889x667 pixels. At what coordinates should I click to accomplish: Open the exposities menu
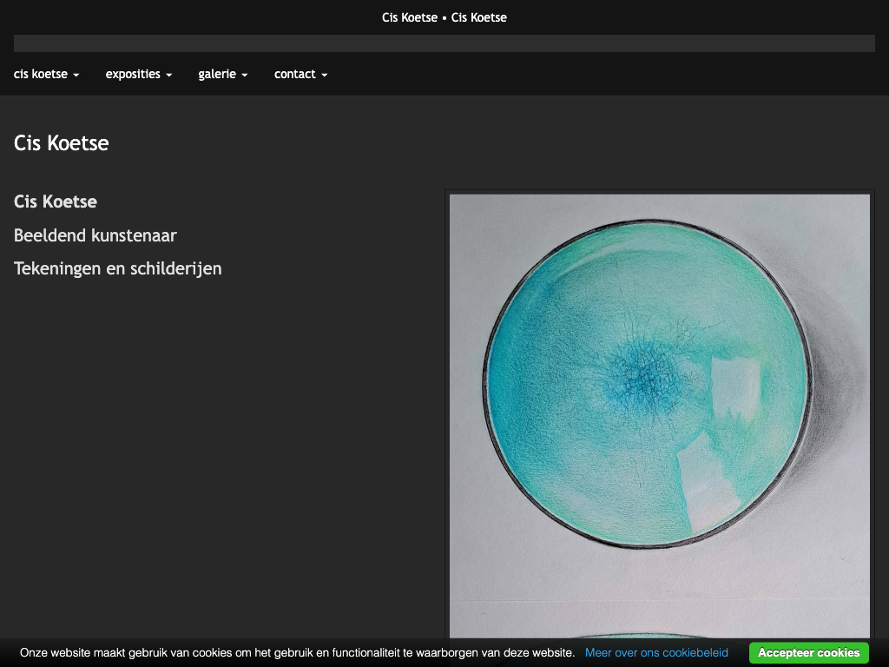pyautogui.click(x=138, y=75)
